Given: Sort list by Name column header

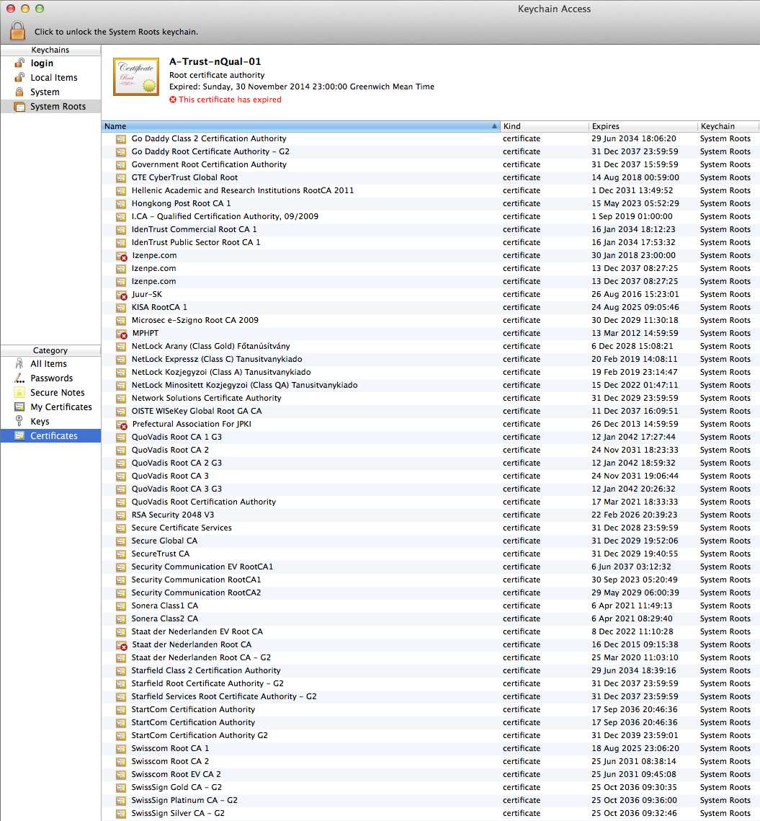Looking at the screenshot, I should tap(300, 126).
